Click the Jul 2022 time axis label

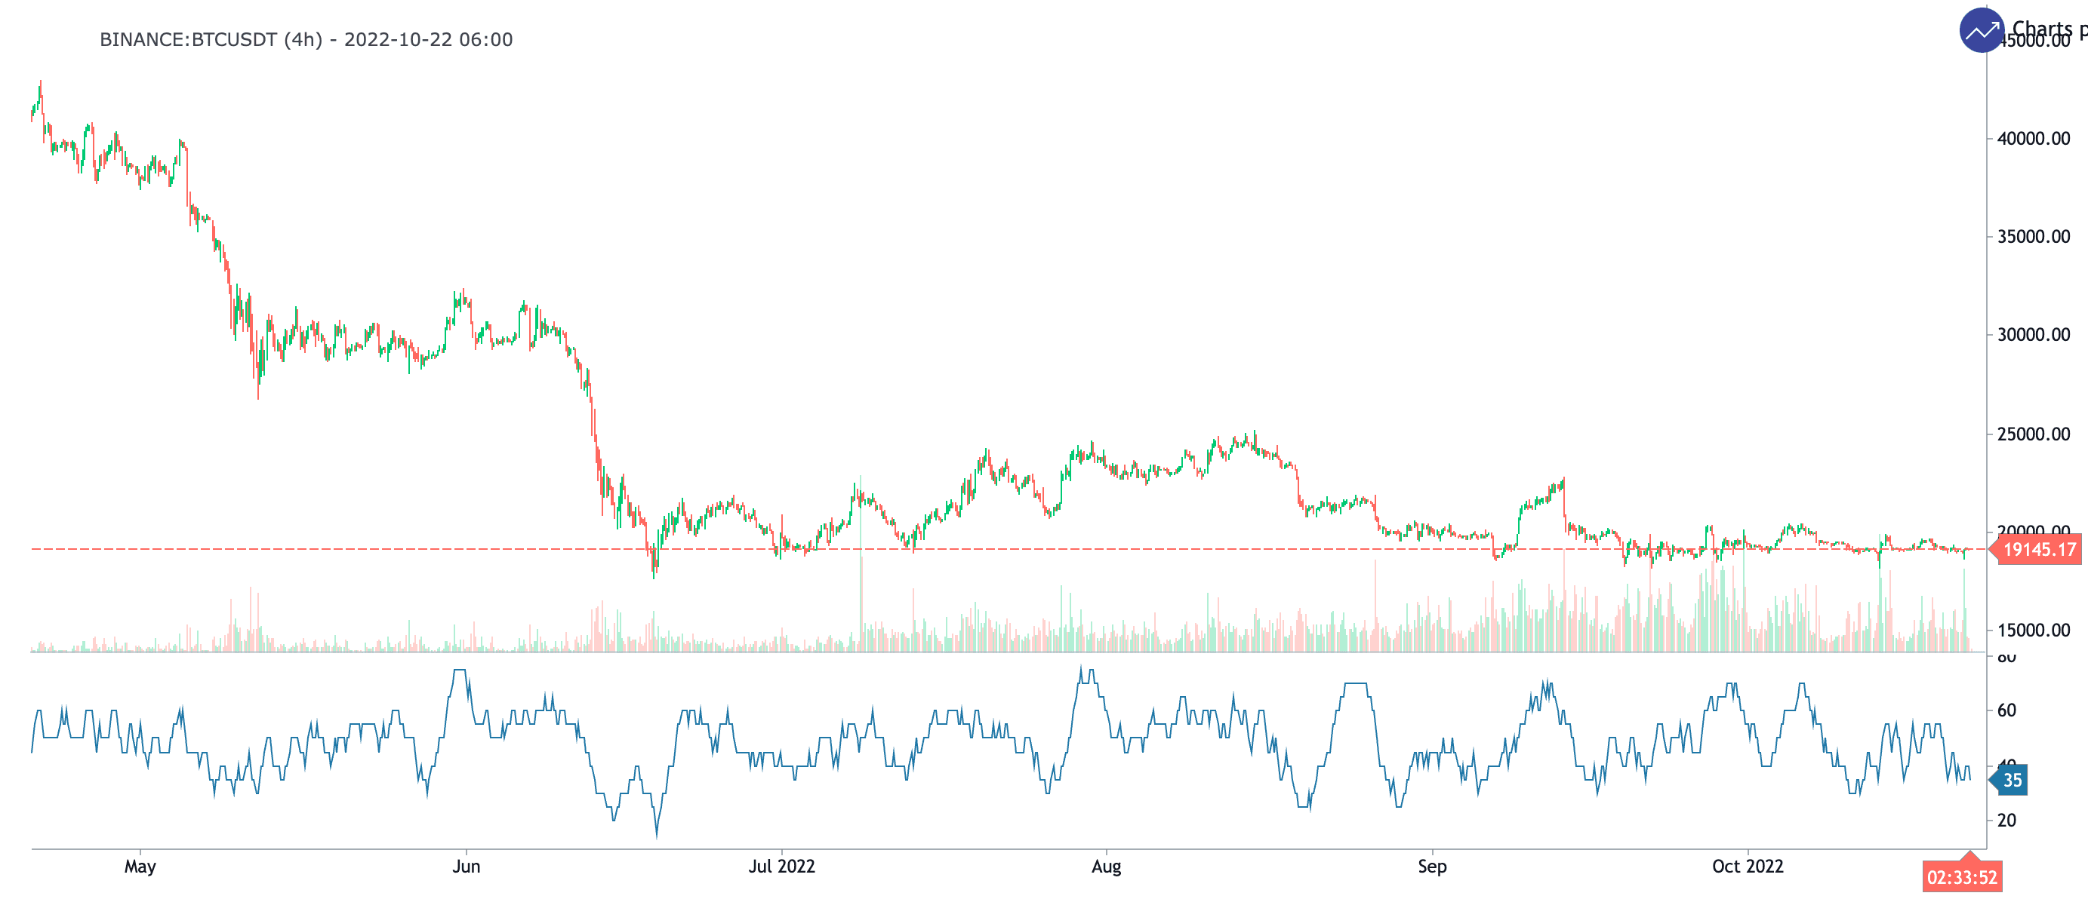(781, 867)
